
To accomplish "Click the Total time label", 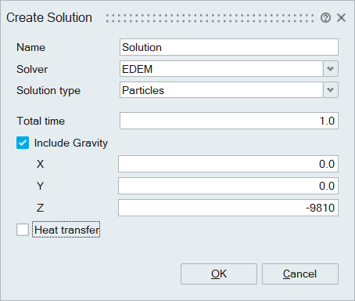I will [41, 121].
